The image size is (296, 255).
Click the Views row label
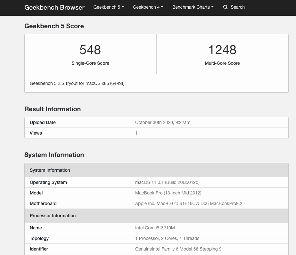(x=36, y=133)
